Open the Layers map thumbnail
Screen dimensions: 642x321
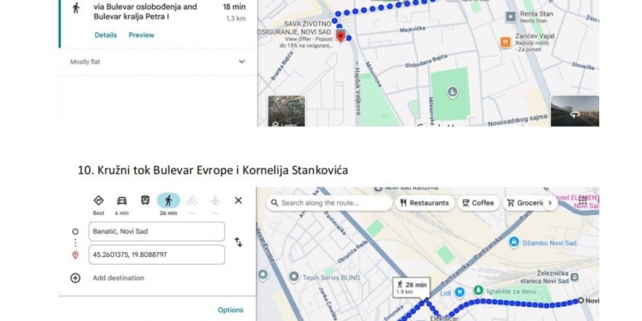286,111
